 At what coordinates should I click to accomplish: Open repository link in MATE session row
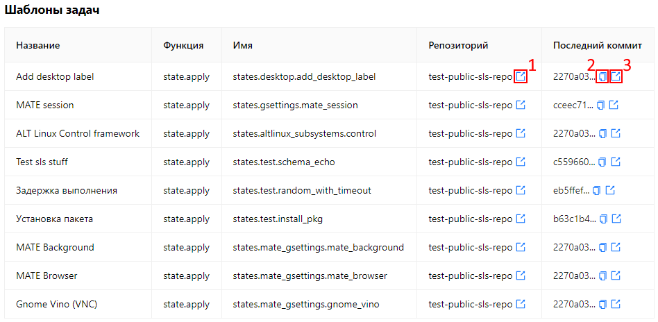pos(521,105)
